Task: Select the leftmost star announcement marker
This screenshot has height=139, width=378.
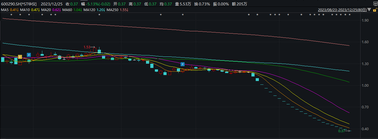Action: 11,14
